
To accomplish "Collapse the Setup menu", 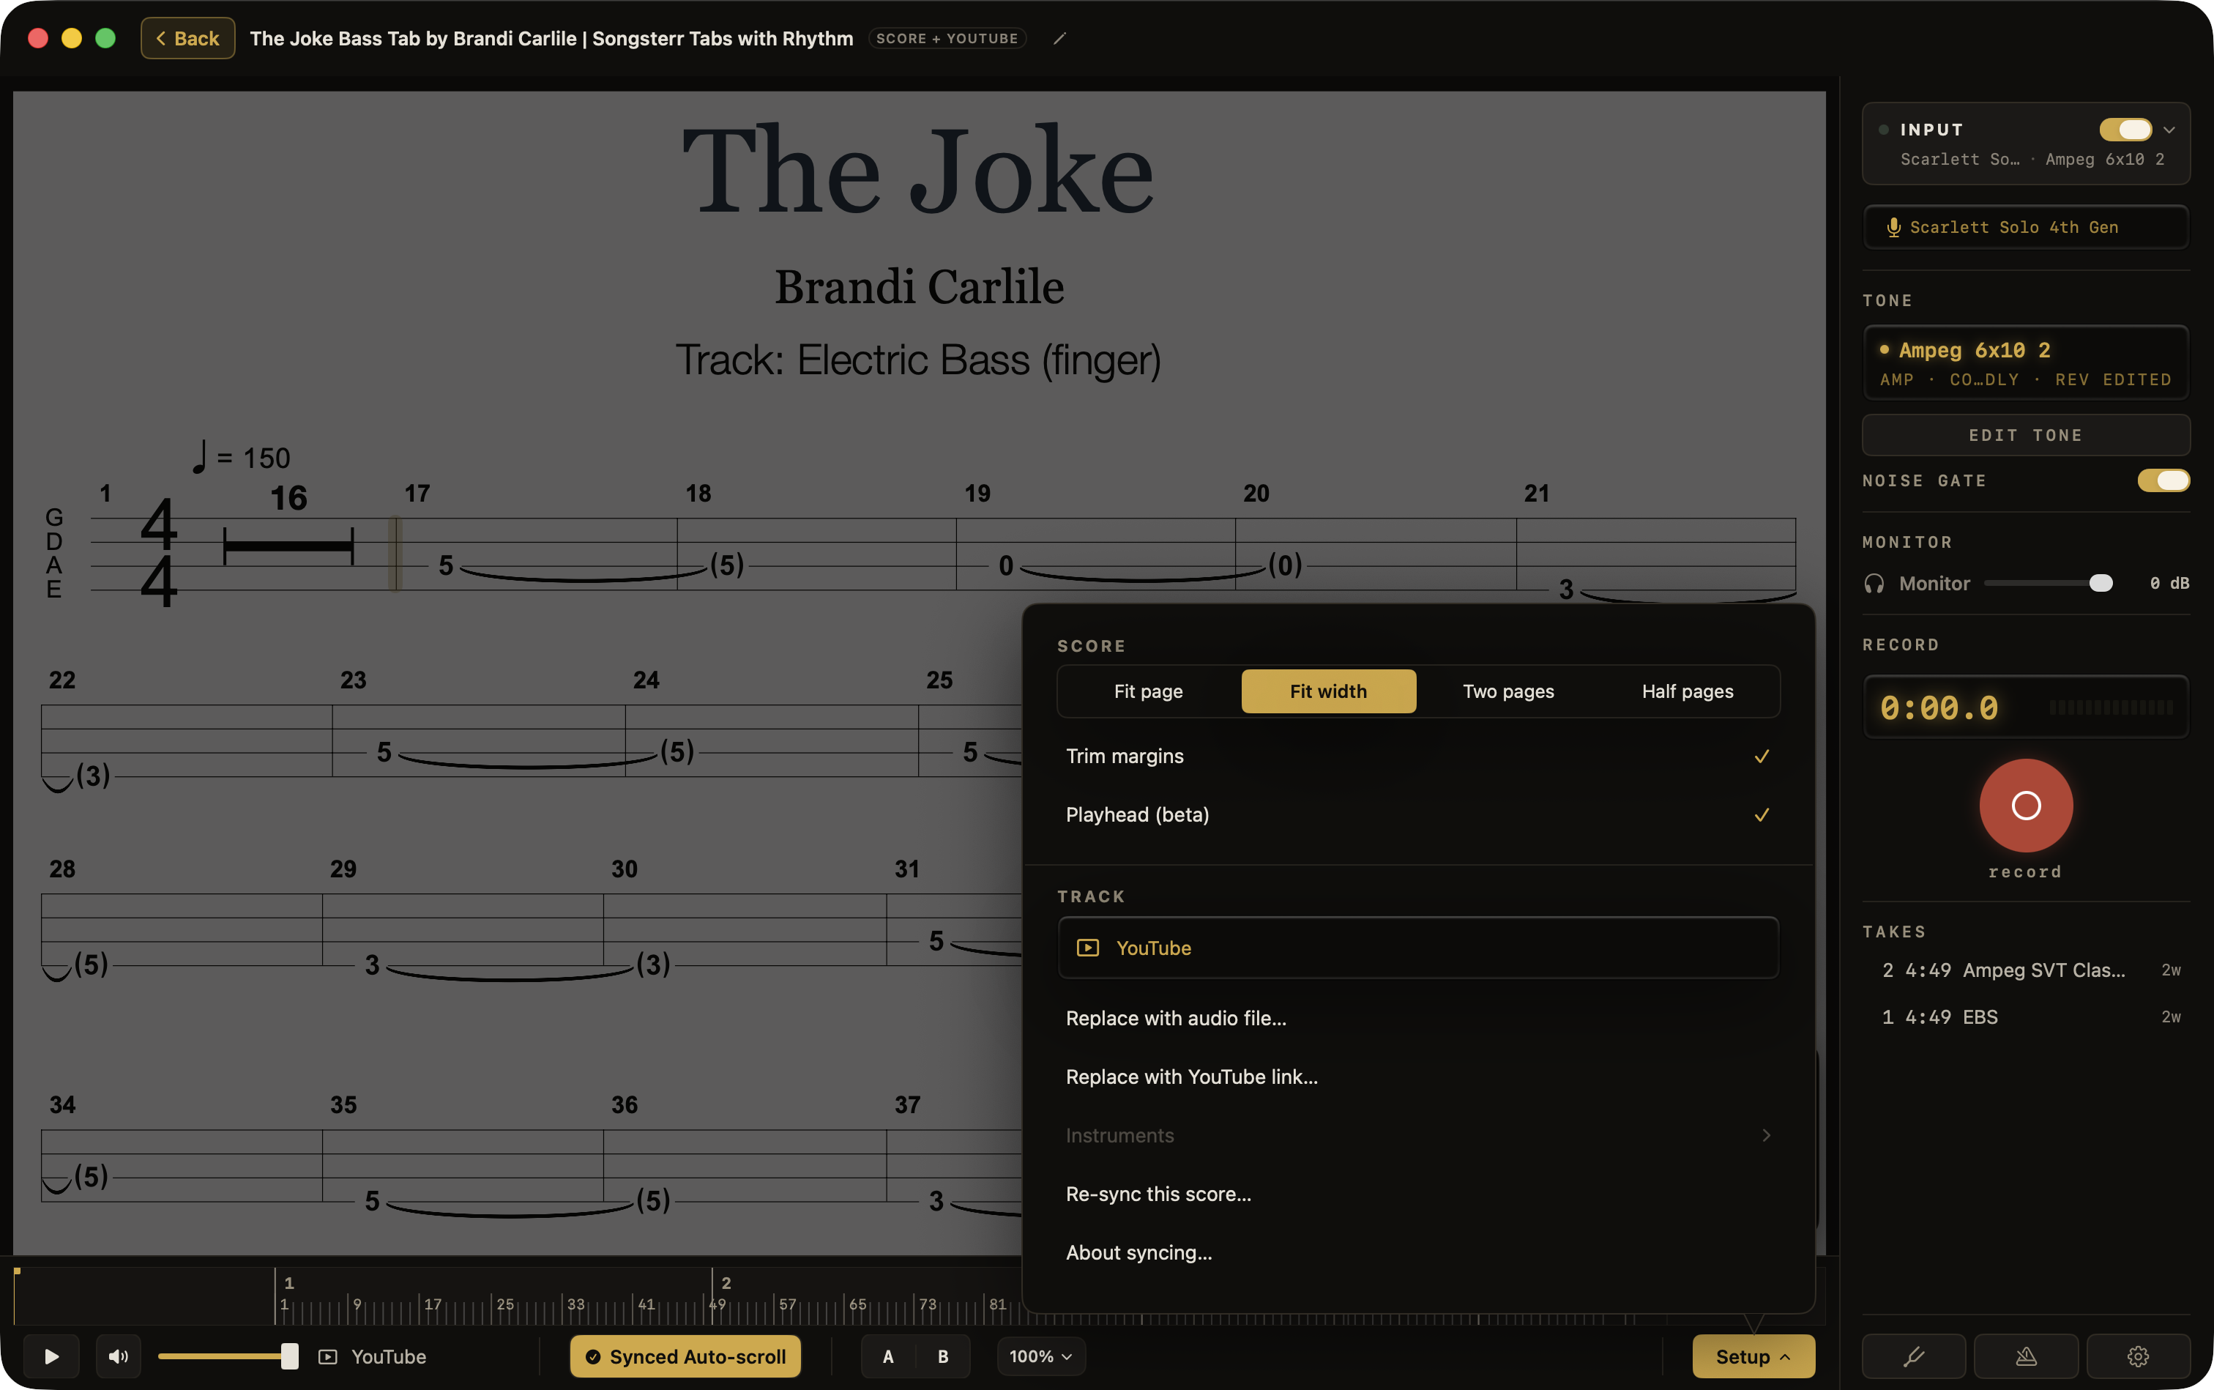I will coord(1753,1356).
